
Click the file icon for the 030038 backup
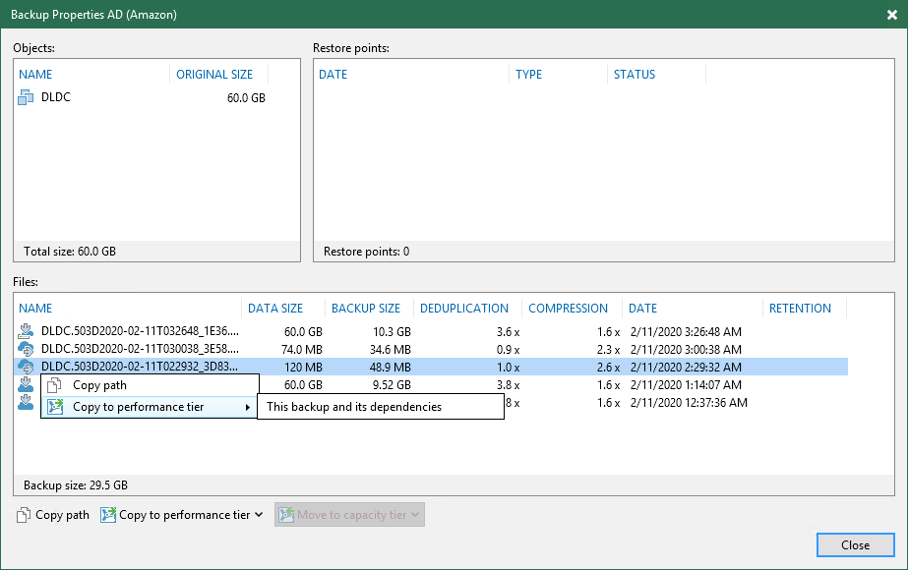click(27, 349)
